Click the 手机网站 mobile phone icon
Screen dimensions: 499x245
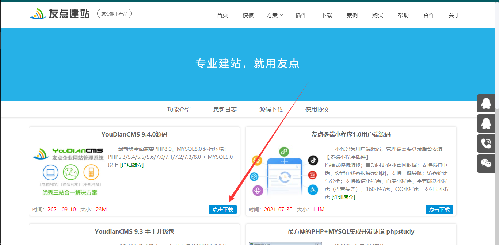tap(91, 172)
